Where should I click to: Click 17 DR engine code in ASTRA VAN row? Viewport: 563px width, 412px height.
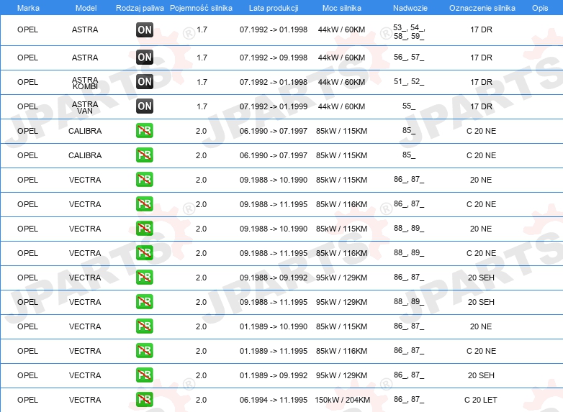[x=481, y=106]
